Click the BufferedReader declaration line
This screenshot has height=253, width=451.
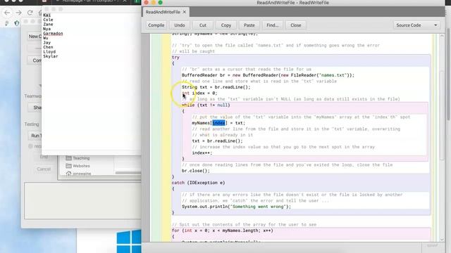click(x=268, y=75)
